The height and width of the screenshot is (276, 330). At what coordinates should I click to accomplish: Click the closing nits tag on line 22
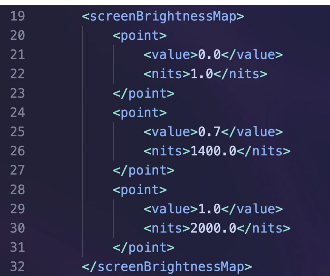(240, 74)
